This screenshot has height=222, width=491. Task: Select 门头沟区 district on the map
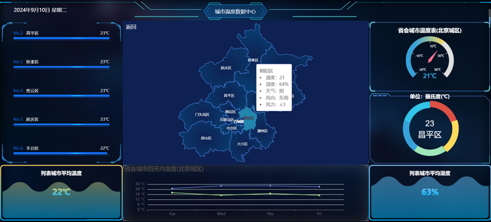coord(202,115)
